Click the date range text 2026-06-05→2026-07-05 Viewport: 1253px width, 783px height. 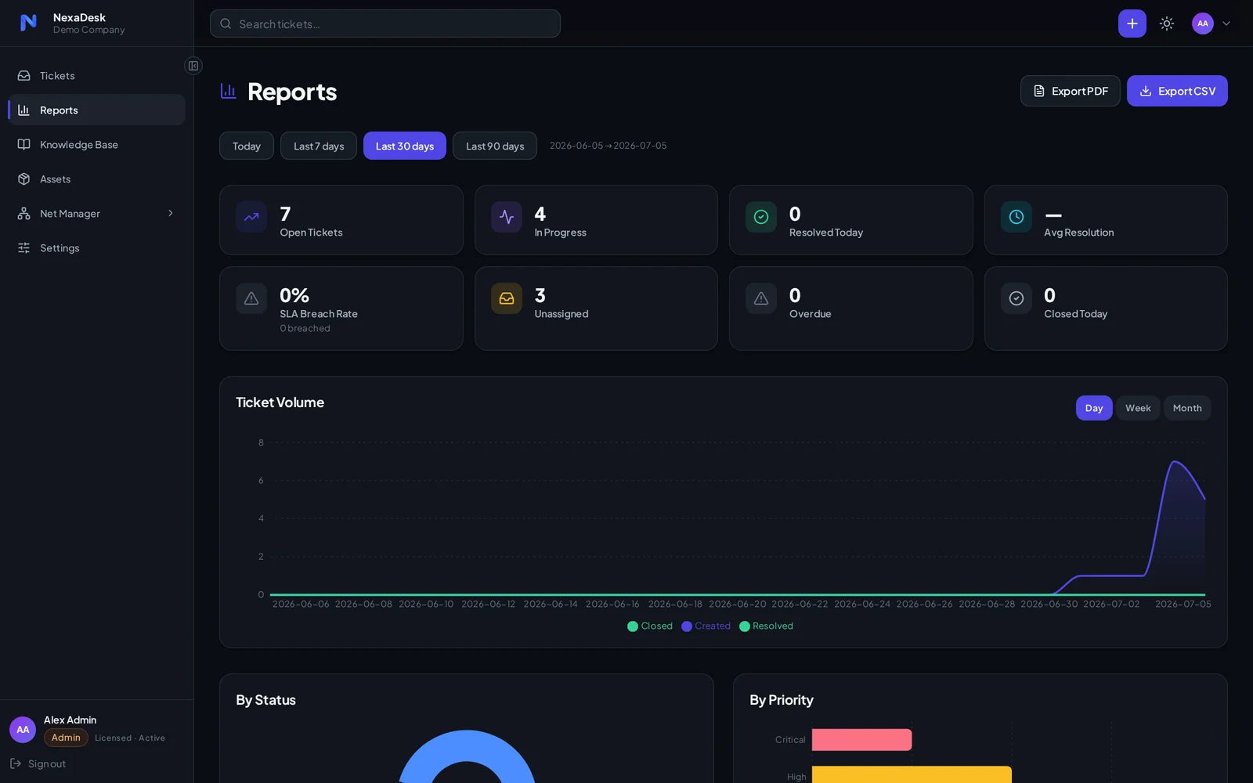tap(608, 146)
